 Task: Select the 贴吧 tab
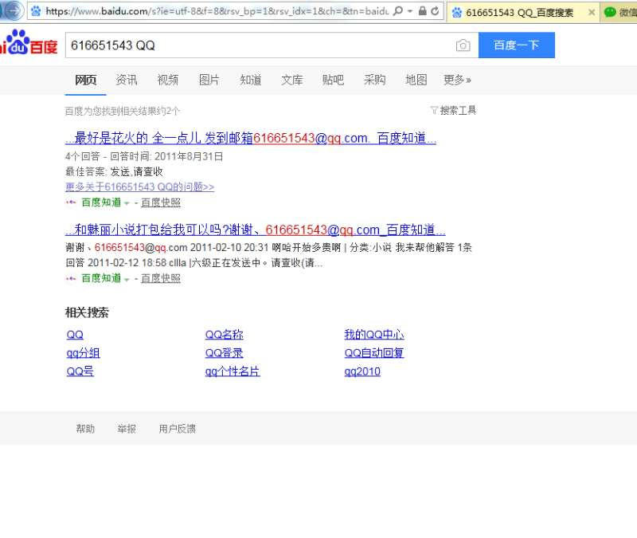333,80
